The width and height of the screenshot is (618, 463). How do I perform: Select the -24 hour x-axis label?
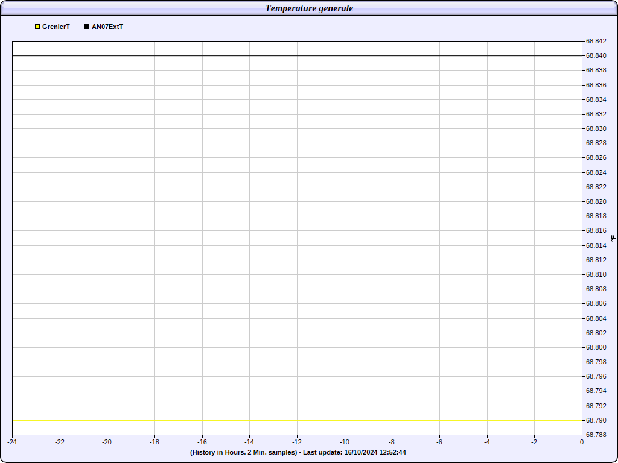click(12, 442)
